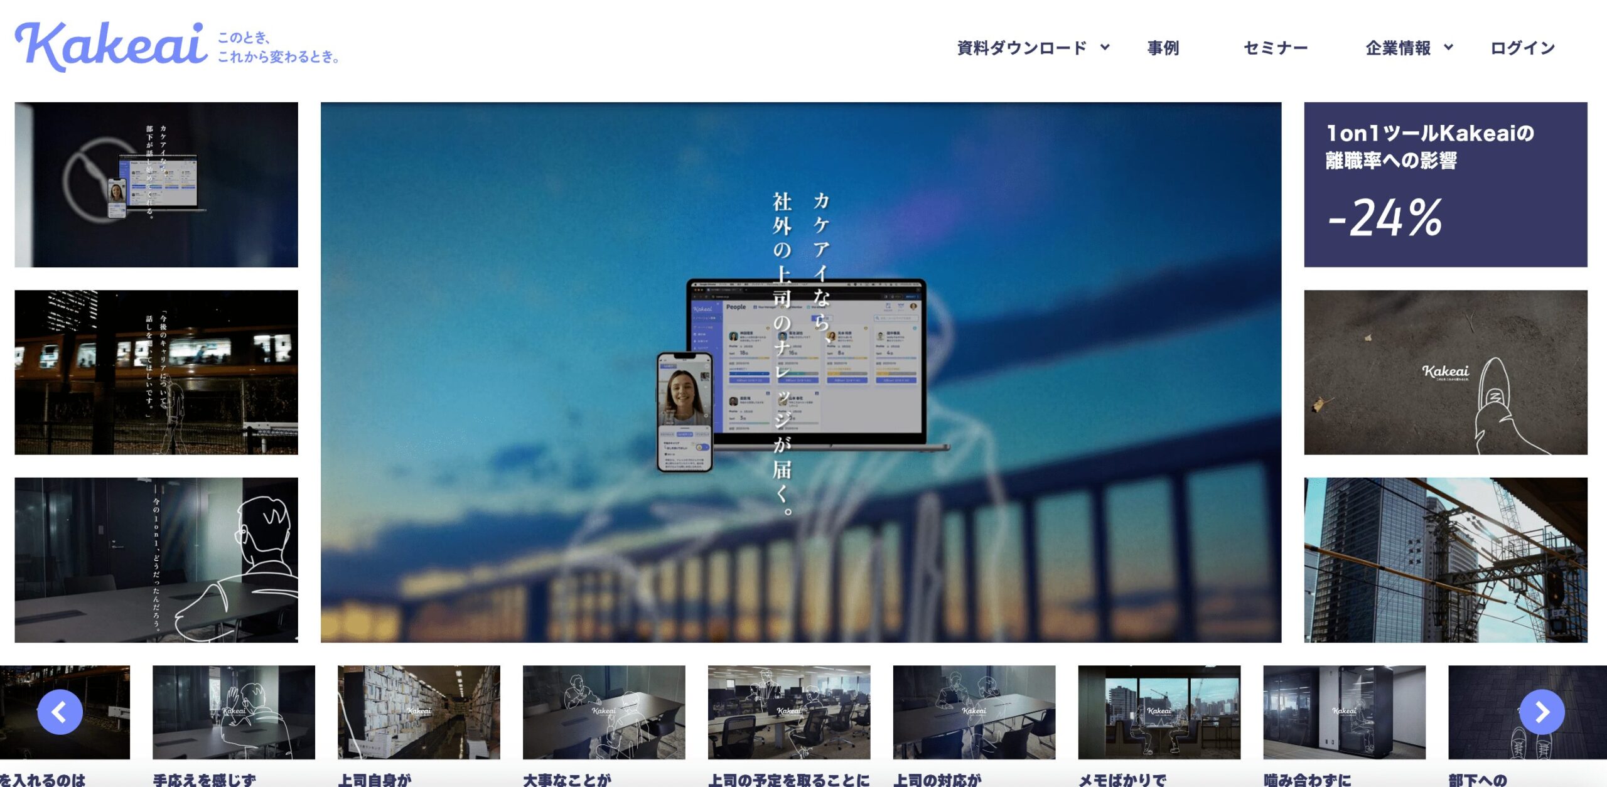The width and height of the screenshot is (1607, 787).
Task: Select the laptop and phone thumbnail top-left
Action: pyautogui.click(x=156, y=185)
